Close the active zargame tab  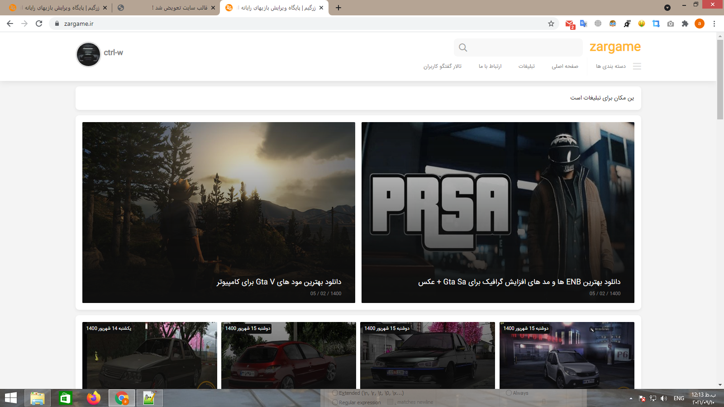pos(321,8)
